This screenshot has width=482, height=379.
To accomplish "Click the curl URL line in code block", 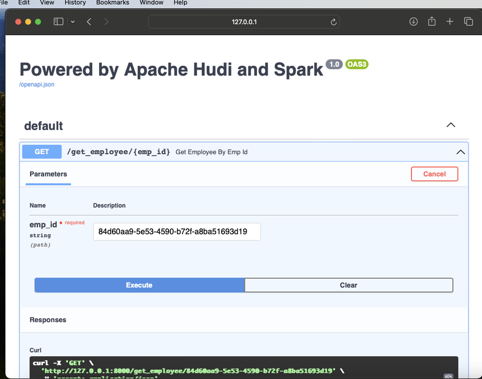I will point(188,371).
